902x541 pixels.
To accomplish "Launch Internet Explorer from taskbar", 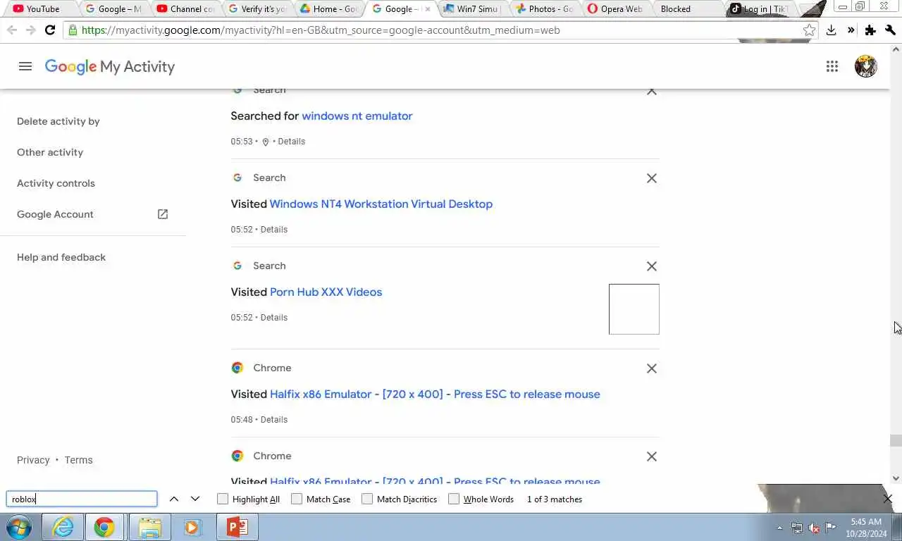I will point(63,527).
